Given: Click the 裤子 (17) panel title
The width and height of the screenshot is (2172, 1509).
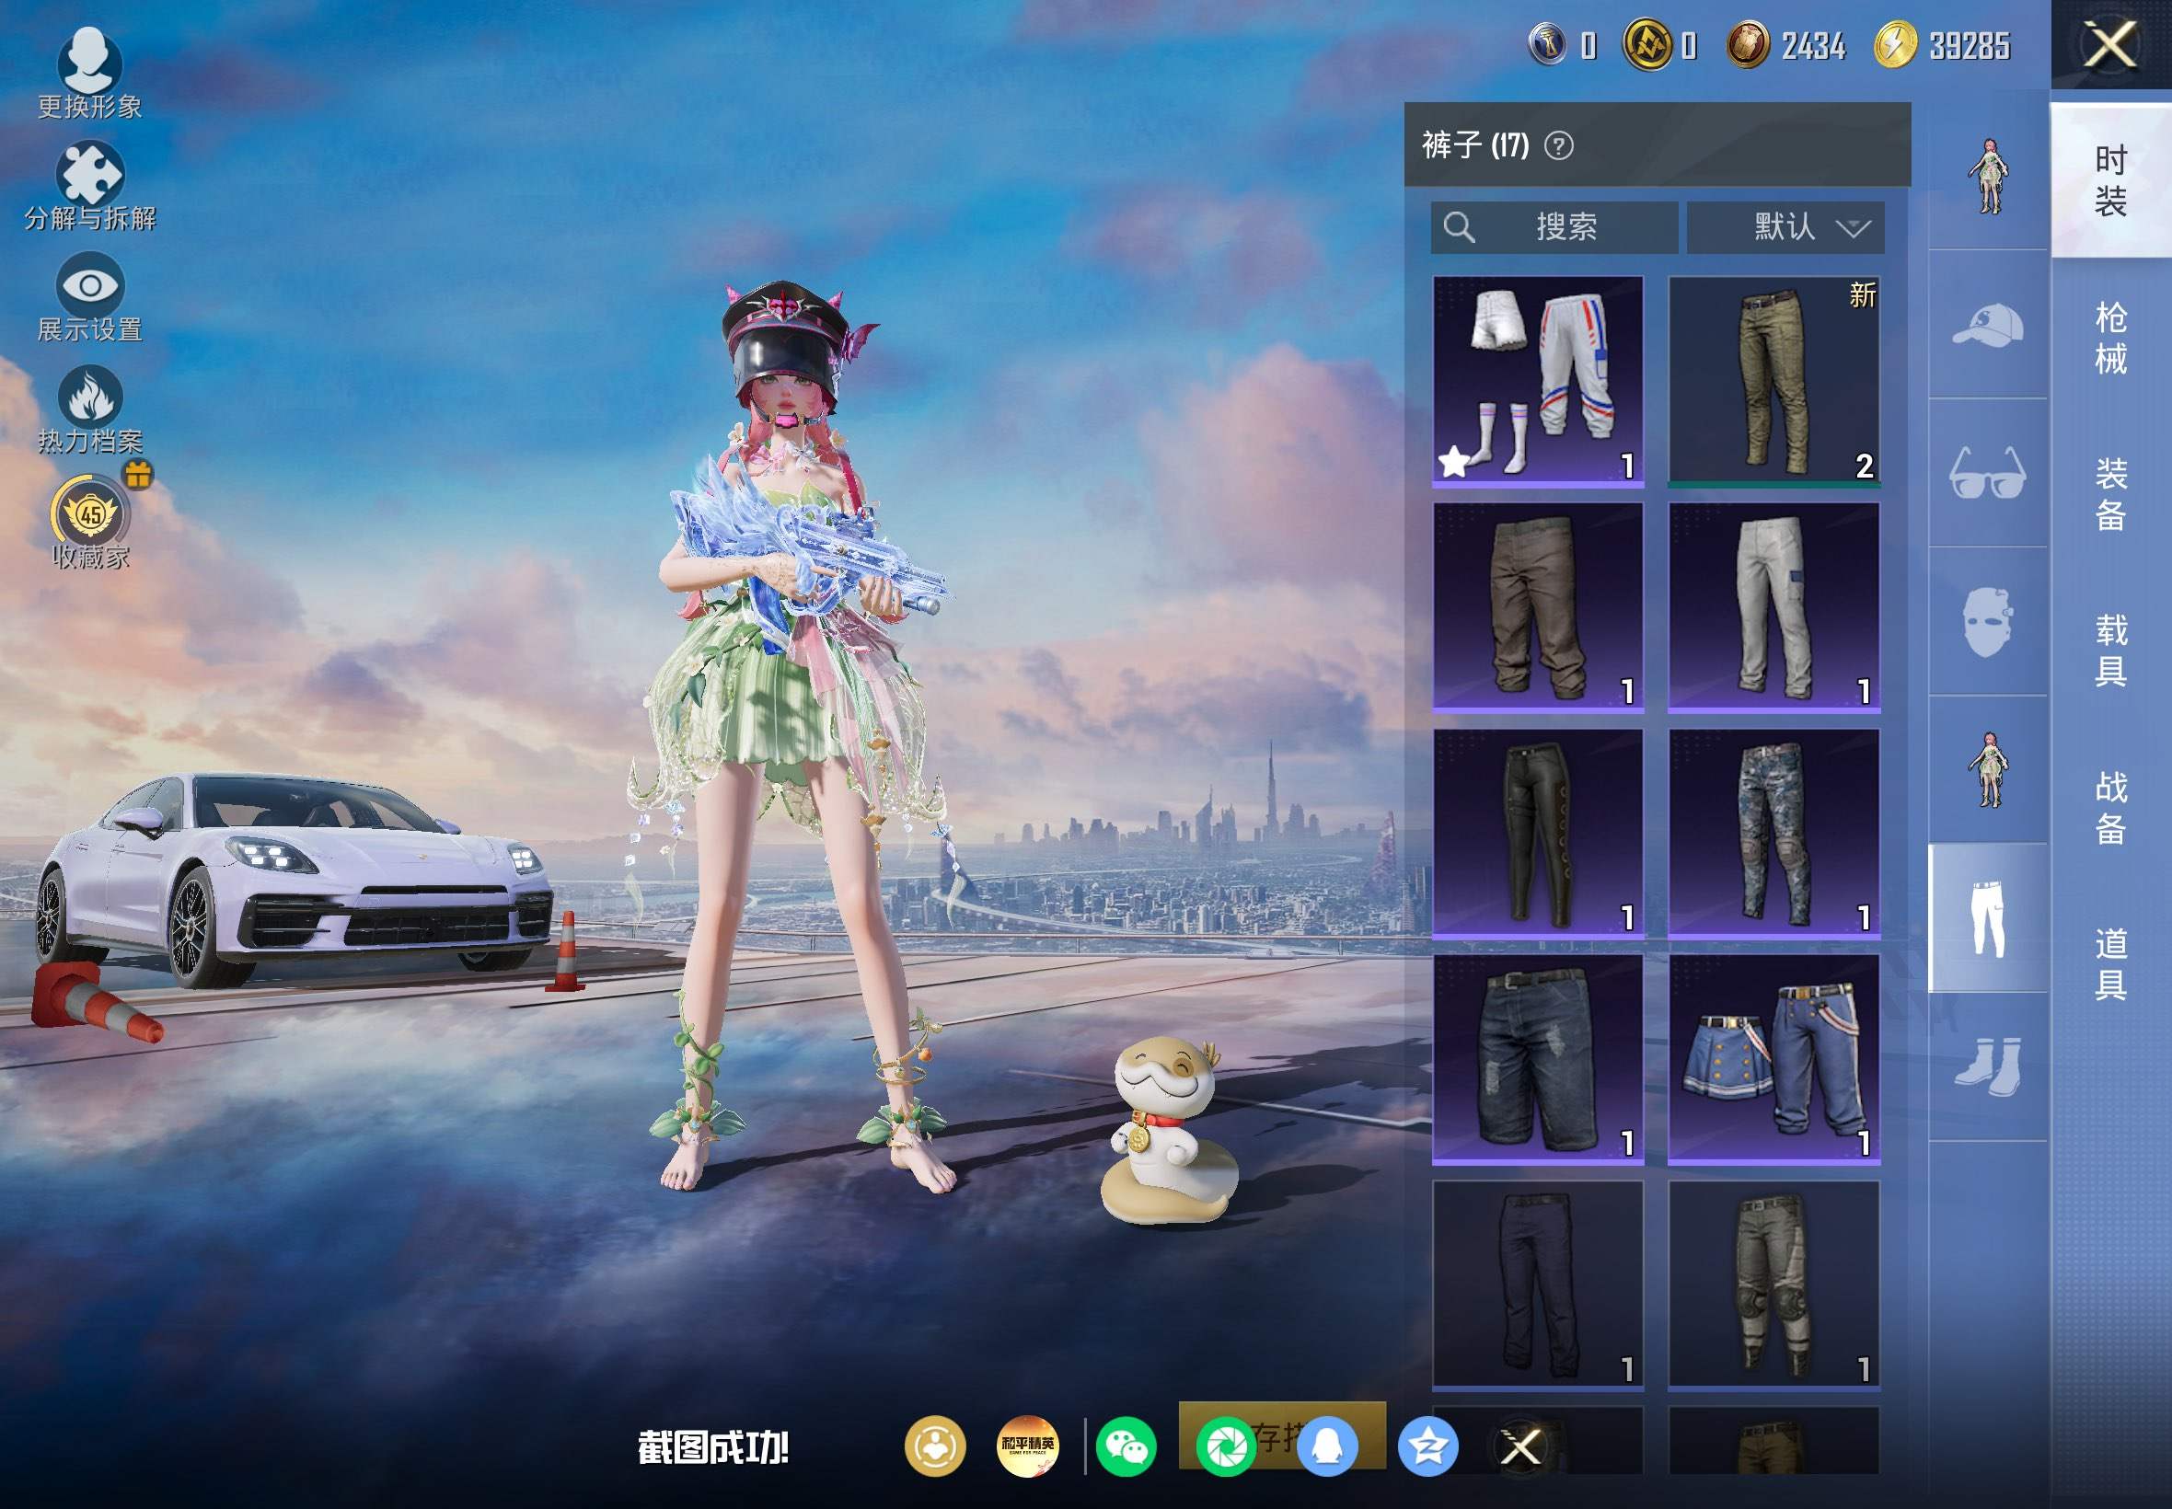Looking at the screenshot, I should click(1475, 145).
